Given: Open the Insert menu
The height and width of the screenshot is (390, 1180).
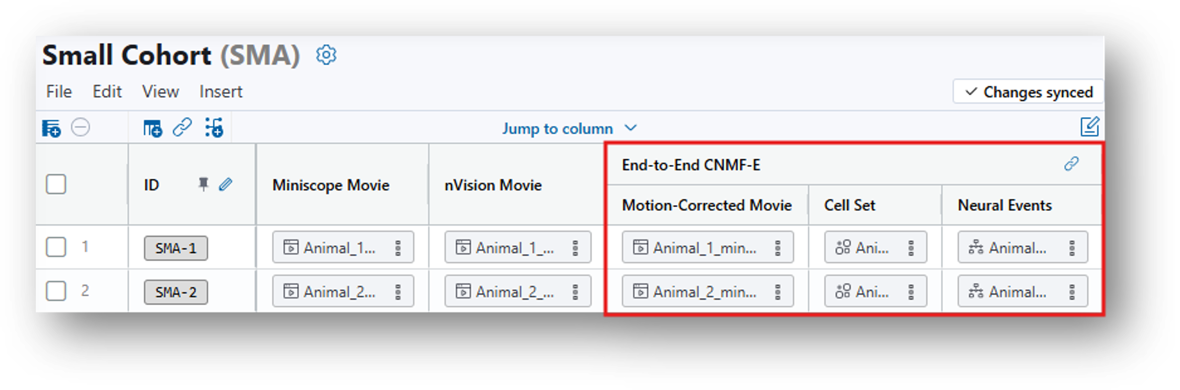Looking at the screenshot, I should click(221, 92).
